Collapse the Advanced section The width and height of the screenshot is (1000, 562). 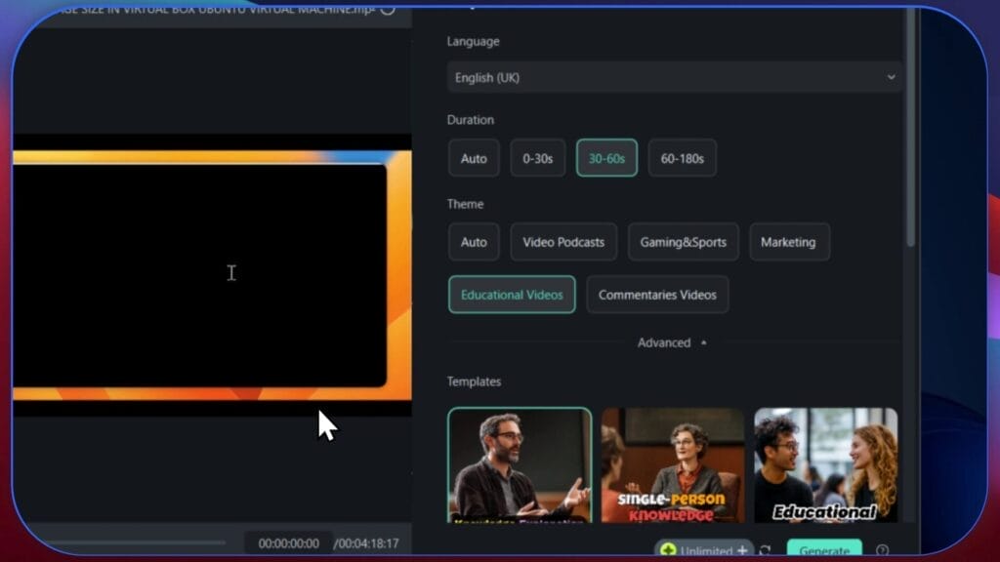pyautogui.click(x=672, y=342)
